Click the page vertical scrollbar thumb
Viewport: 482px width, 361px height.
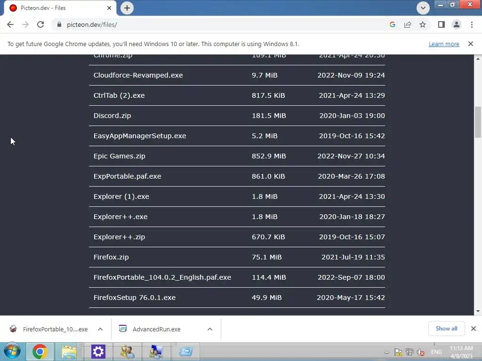point(478,122)
